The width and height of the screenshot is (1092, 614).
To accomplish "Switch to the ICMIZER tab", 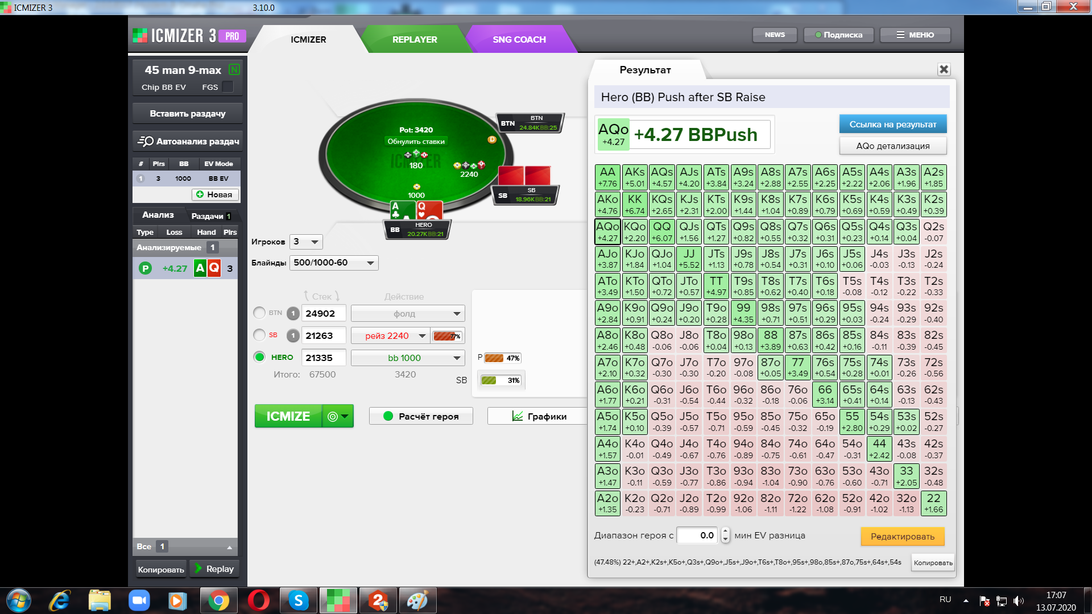I will pyautogui.click(x=308, y=39).
